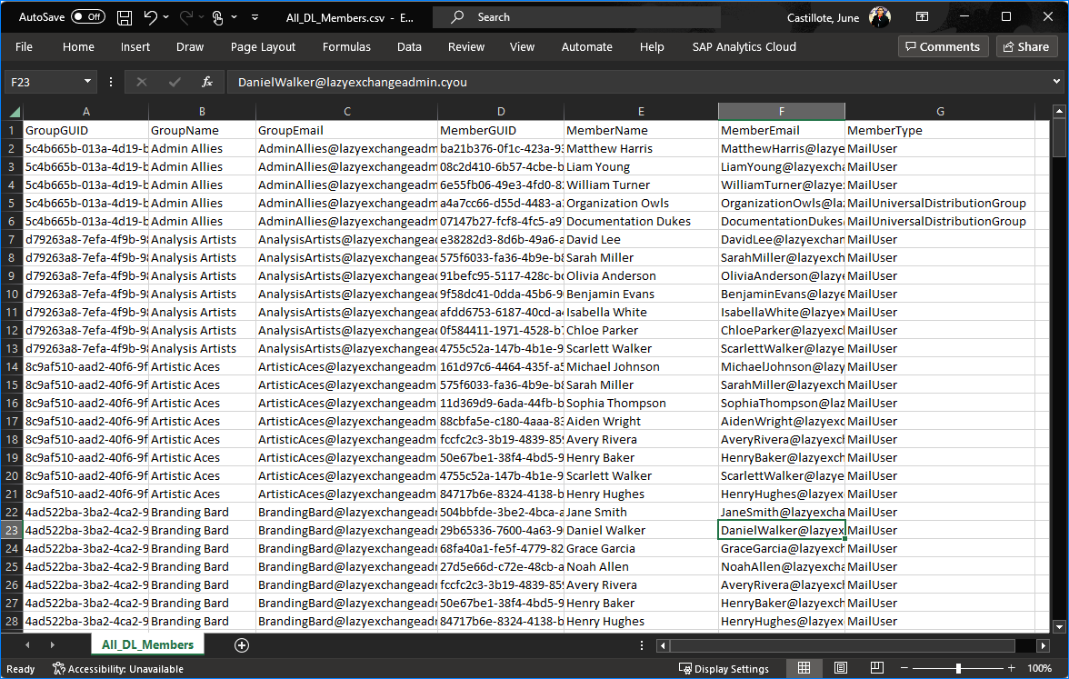
Task: Click the Save icon in title bar
Action: (x=124, y=18)
